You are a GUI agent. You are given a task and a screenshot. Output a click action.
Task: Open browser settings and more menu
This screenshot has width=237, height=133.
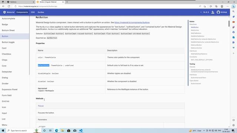227,6
